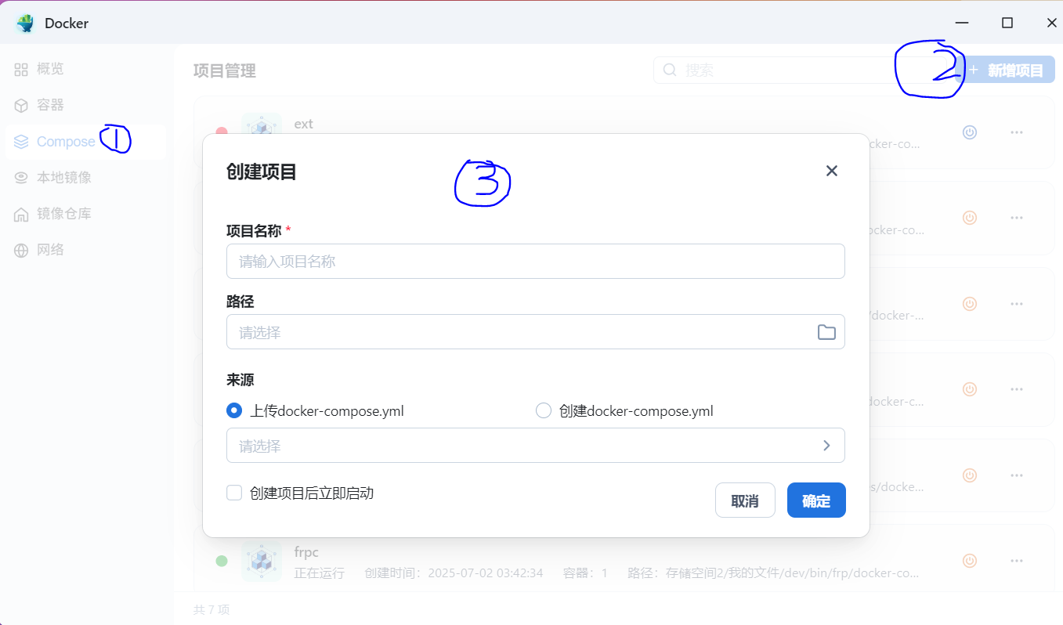1063x625 pixels.
Task: Click the 路径 path selection field
Action: [x=536, y=332]
